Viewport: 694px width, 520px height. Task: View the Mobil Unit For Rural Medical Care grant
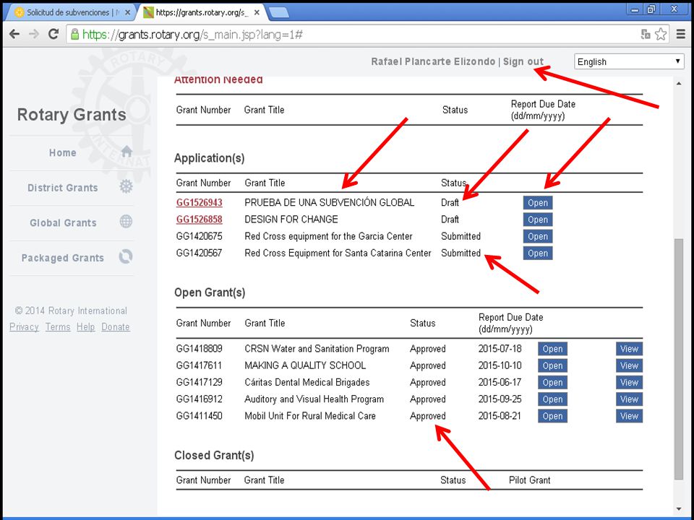point(629,416)
